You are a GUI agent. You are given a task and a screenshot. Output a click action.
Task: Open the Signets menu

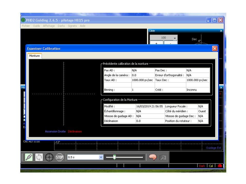coord(72,26)
